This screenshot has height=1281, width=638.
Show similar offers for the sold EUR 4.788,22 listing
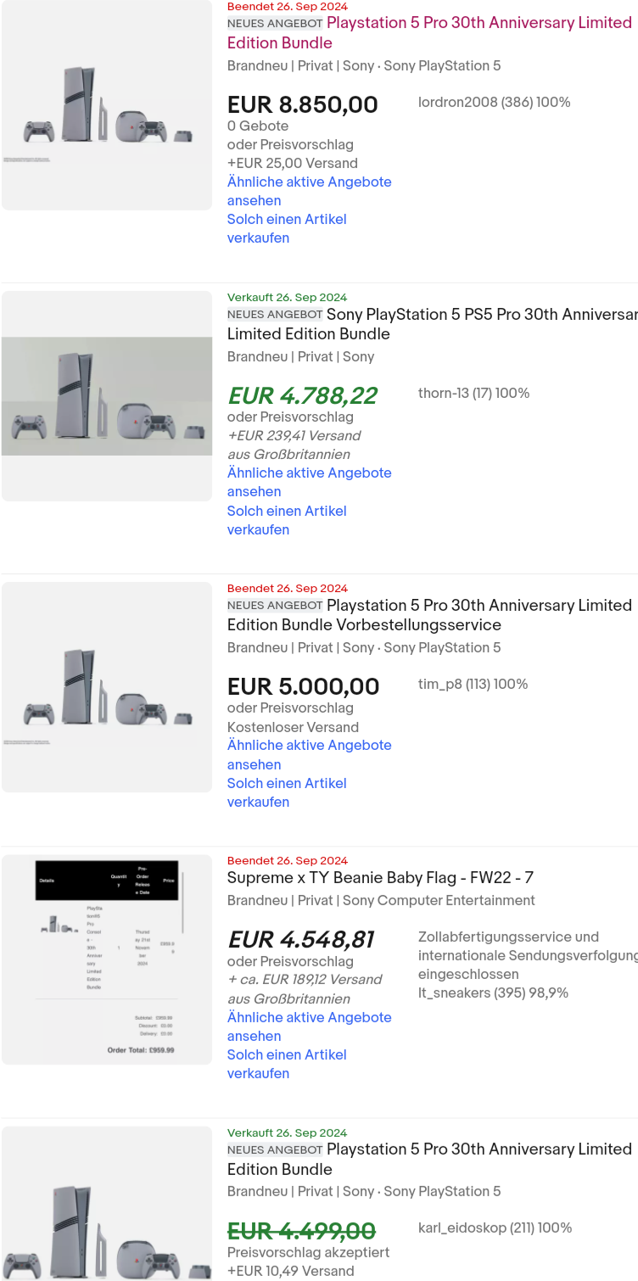[309, 482]
